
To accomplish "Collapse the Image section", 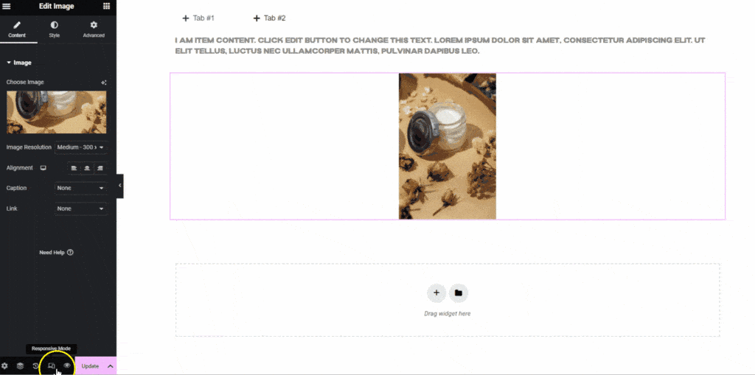I will point(19,63).
